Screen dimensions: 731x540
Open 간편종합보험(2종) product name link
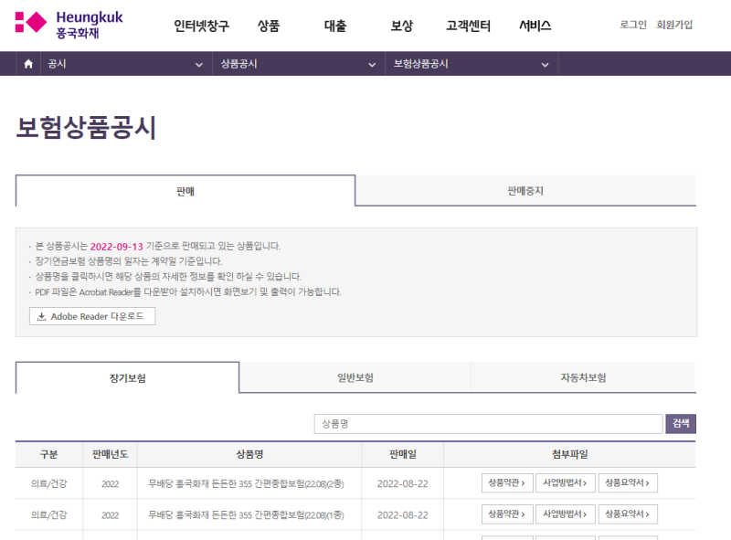(246, 483)
